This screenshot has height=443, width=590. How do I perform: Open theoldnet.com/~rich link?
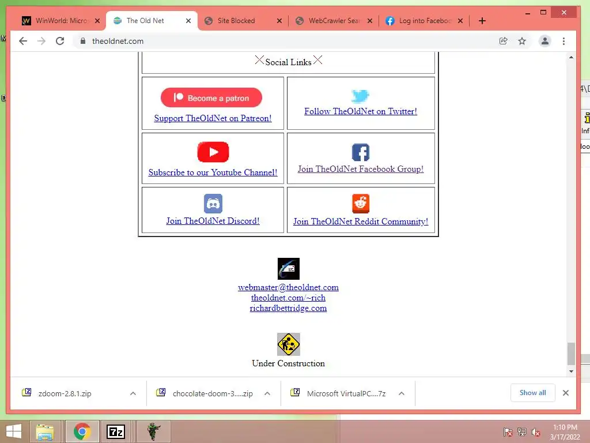pos(288,298)
